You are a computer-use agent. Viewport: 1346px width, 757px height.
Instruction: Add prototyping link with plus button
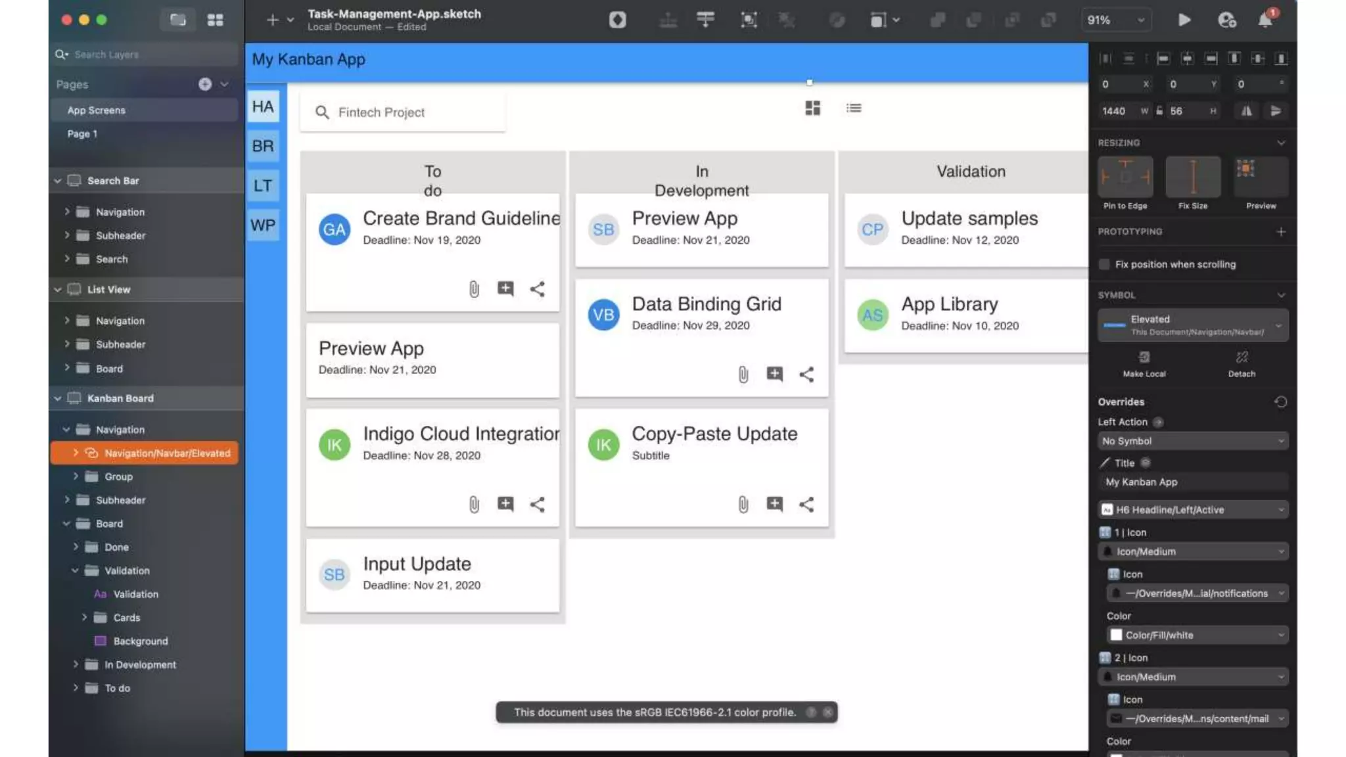point(1280,232)
